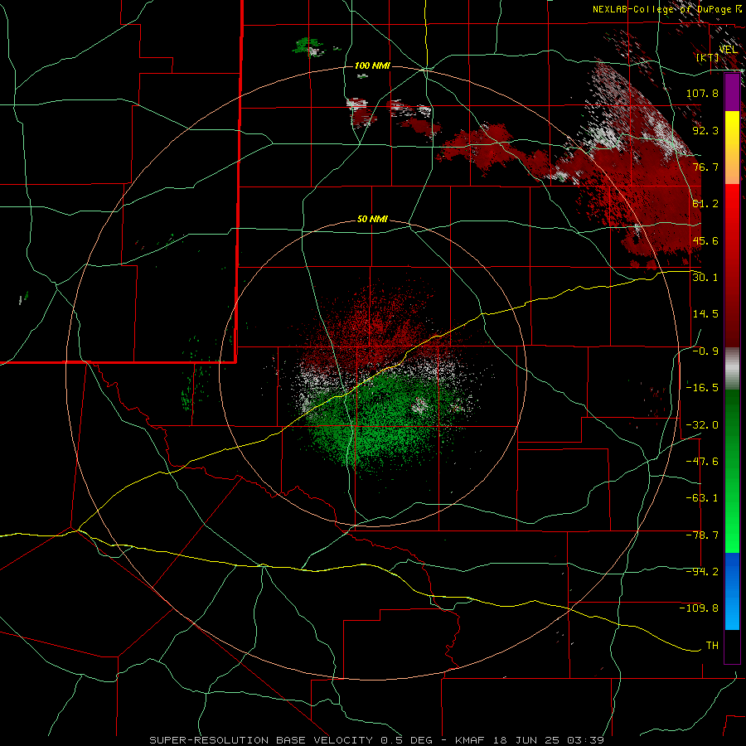Select the 14.5 legend value
746x746 pixels.
pos(705,313)
